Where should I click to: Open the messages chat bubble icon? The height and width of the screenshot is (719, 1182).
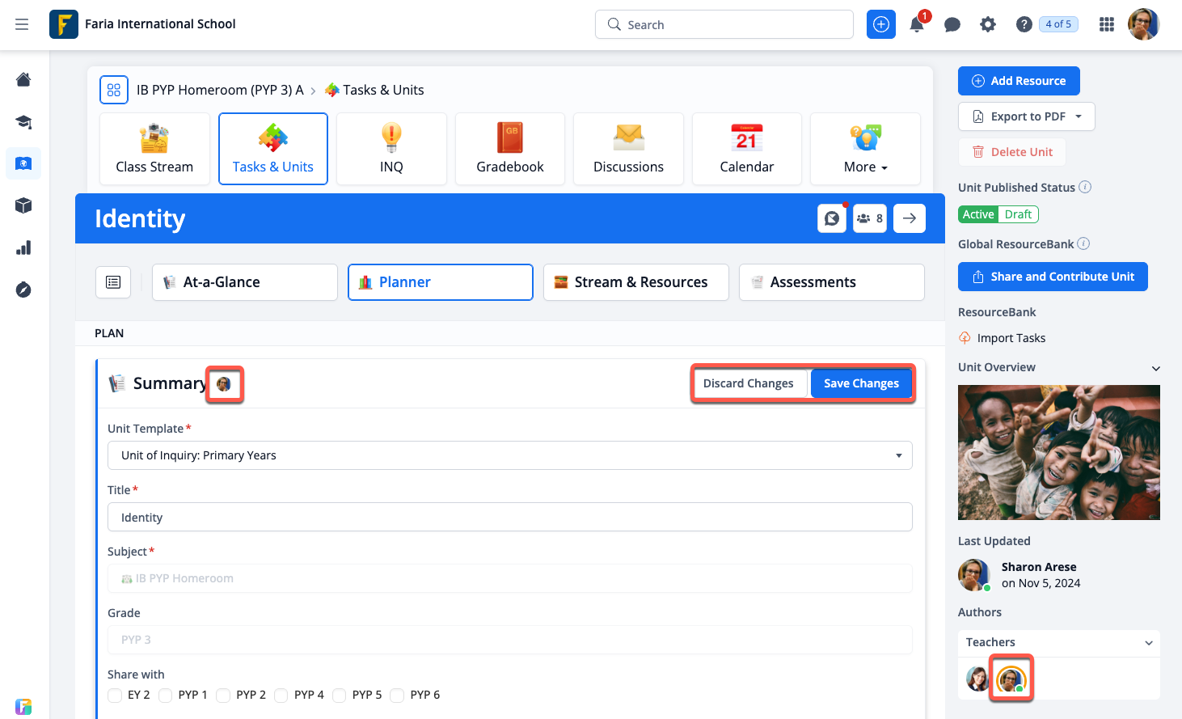[952, 24]
